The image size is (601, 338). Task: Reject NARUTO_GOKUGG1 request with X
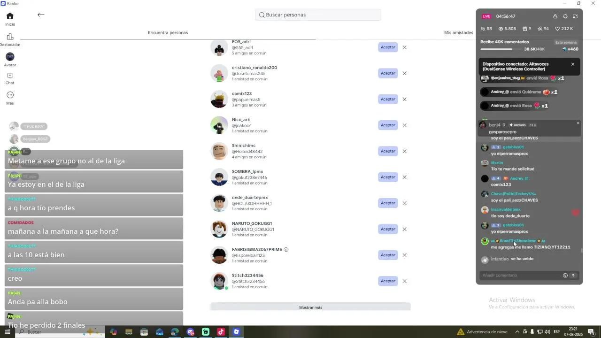404,229
